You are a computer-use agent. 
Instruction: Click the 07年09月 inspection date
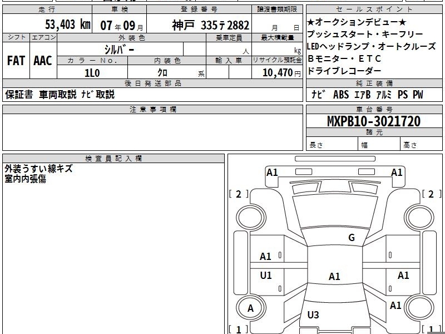[x=122, y=26]
